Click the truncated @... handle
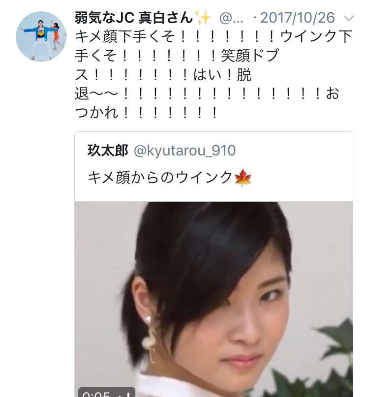The height and width of the screenshot is (397, 369). pyautogui.click(x=231, y=18)
